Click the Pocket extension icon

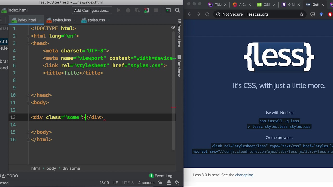pos(313,14)
